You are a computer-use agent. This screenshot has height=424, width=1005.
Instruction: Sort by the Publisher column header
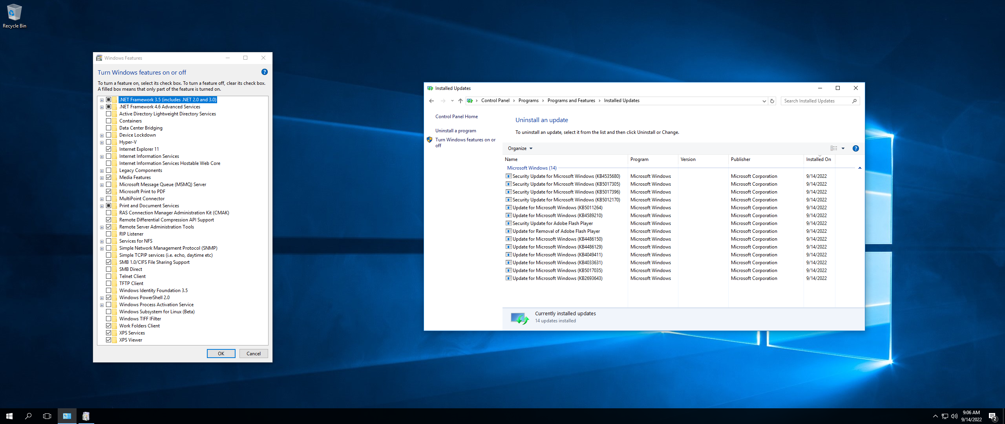click(x=766, y=159)
